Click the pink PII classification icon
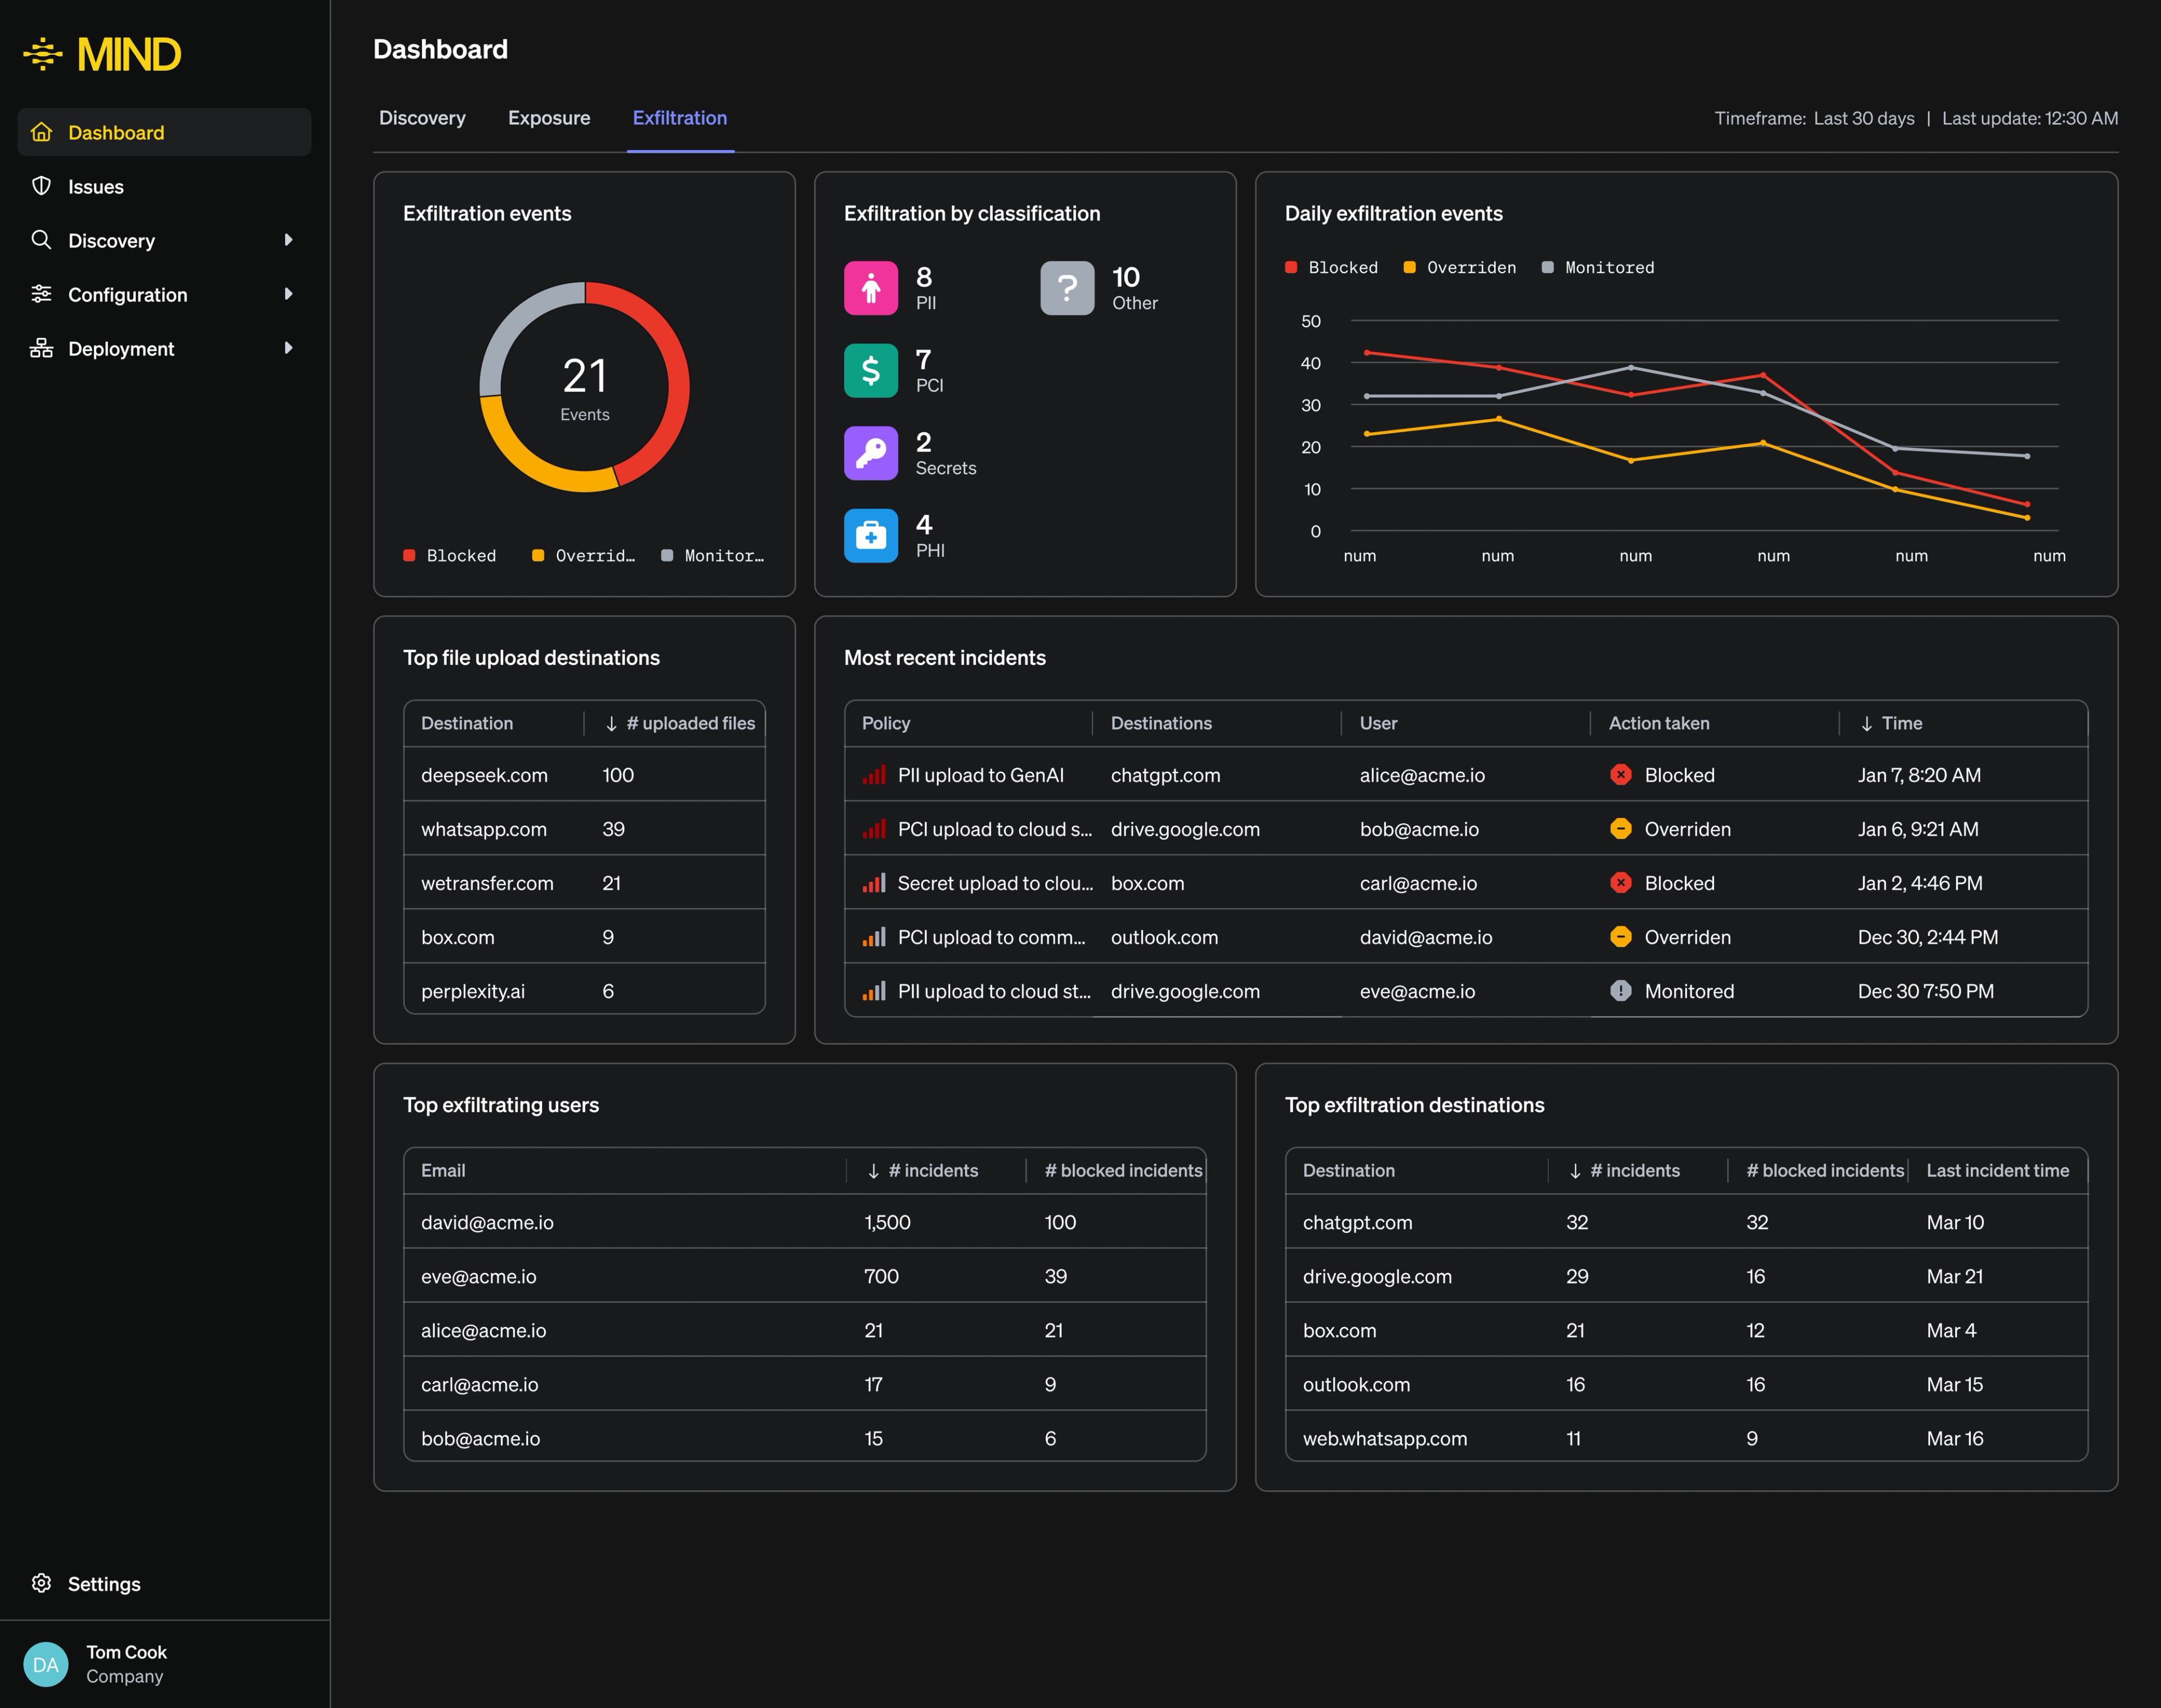 pos(870,288)
